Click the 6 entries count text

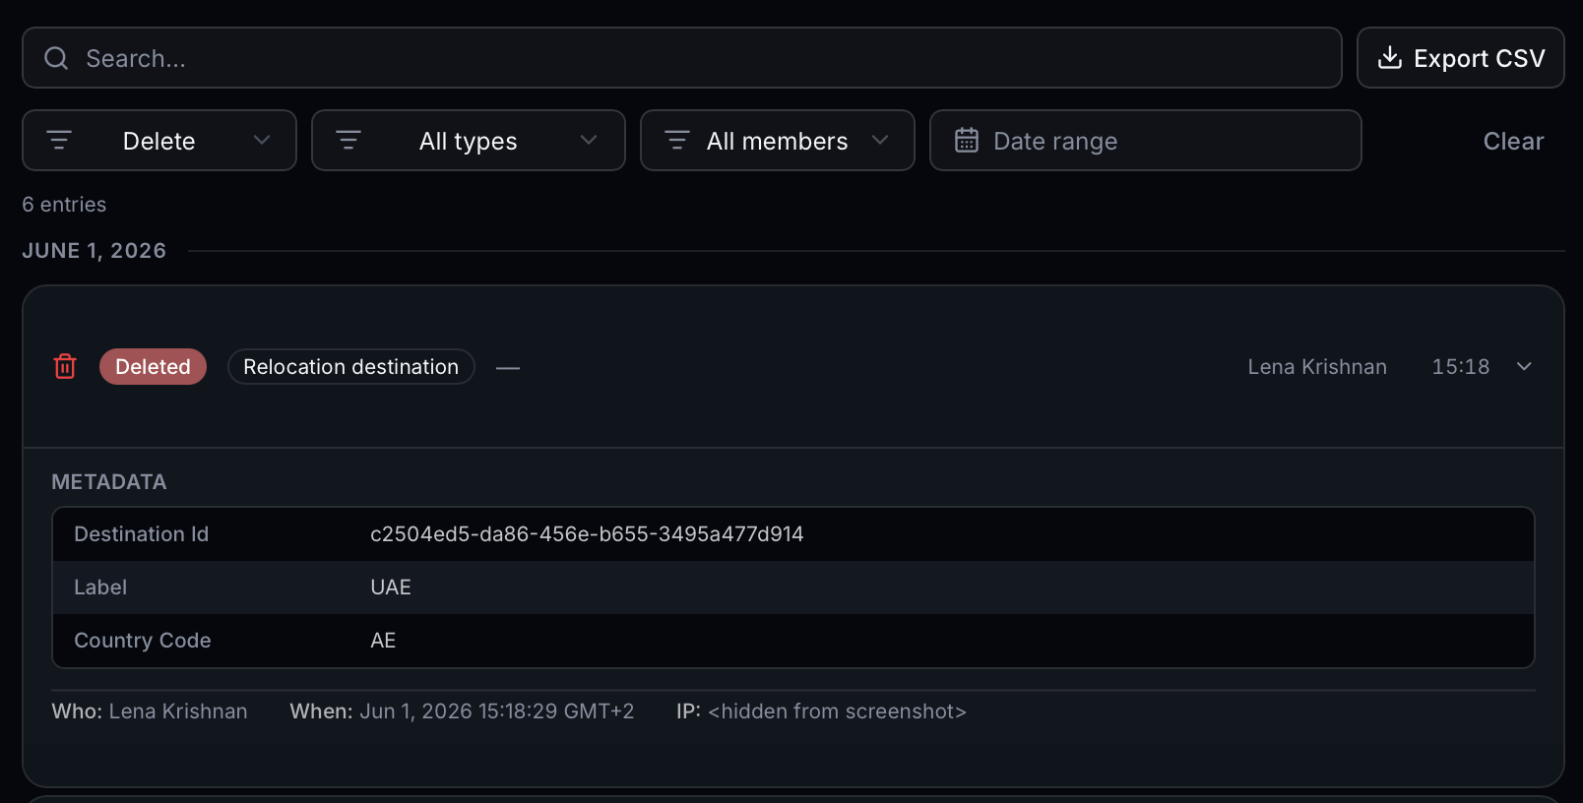(64, 204)
